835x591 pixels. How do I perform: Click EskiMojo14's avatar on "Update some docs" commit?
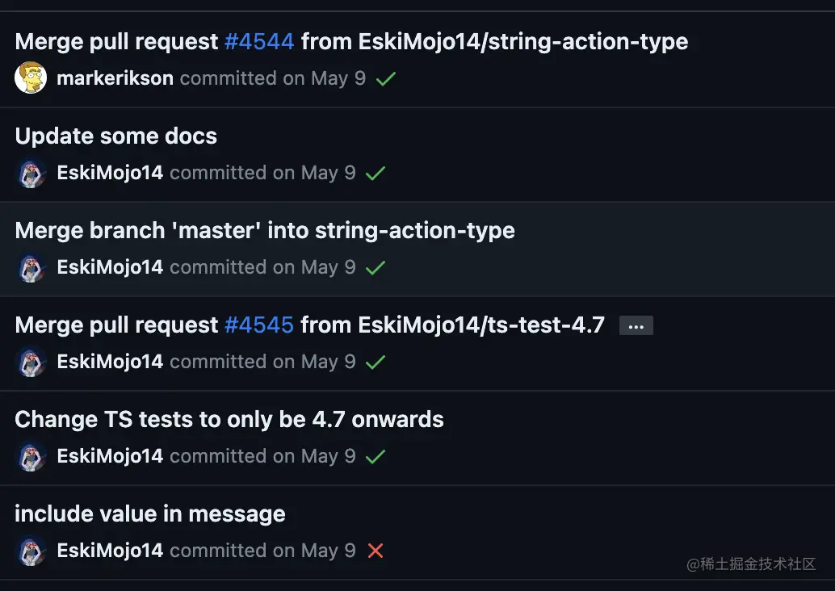(31, 173)
